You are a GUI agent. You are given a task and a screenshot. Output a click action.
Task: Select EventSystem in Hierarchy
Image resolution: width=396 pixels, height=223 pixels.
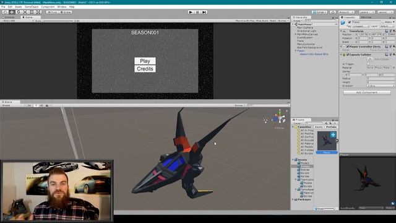click(305, 37)
